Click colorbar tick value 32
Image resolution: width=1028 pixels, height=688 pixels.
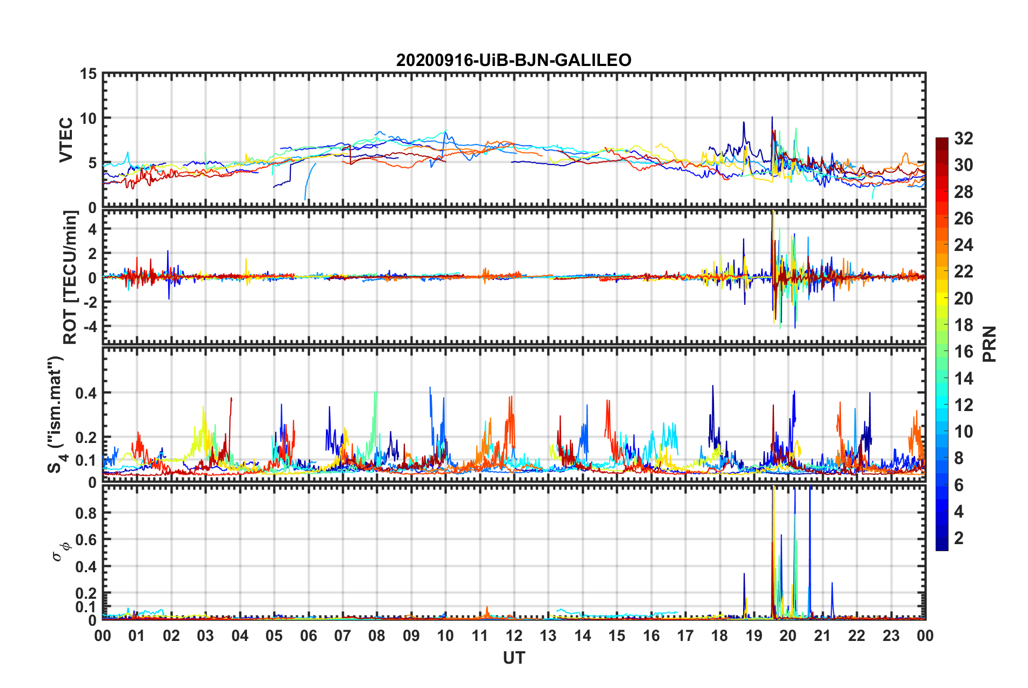pyautogui.click(x=963, y=138)
